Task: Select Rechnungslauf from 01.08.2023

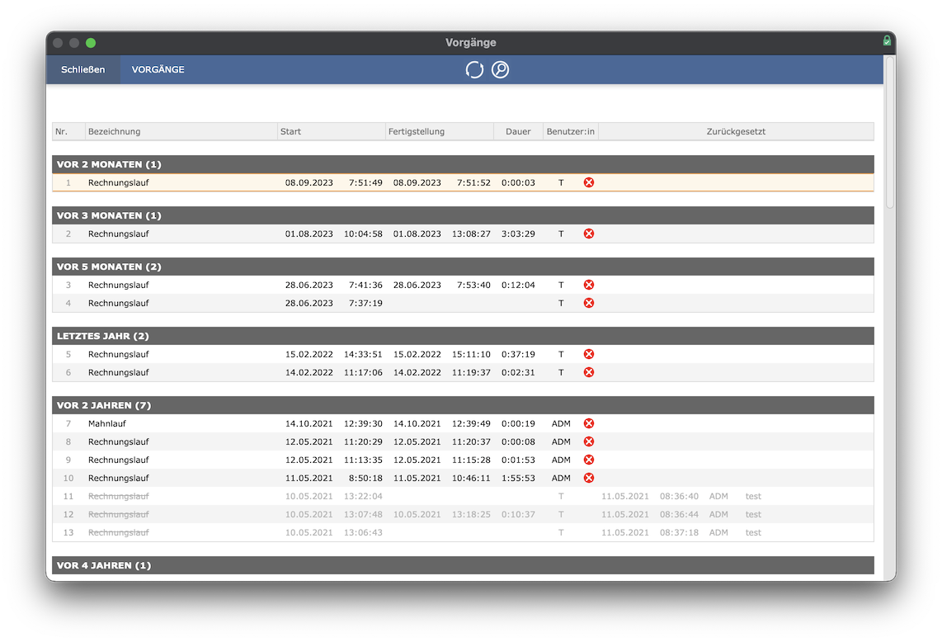Action: pos(463,234)
